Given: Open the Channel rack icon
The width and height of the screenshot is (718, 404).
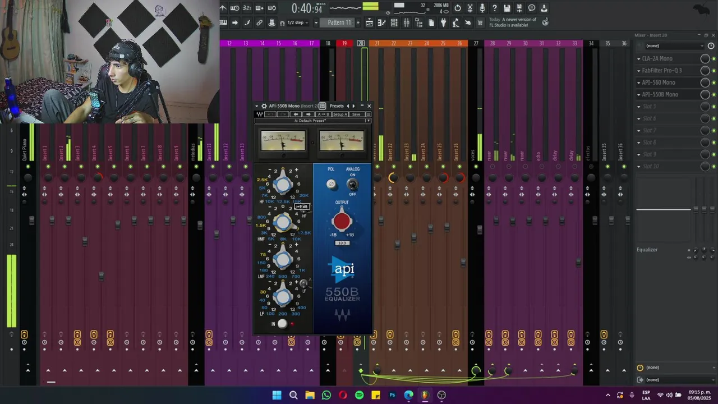Looking at the screenshot, I should point(394,22).
